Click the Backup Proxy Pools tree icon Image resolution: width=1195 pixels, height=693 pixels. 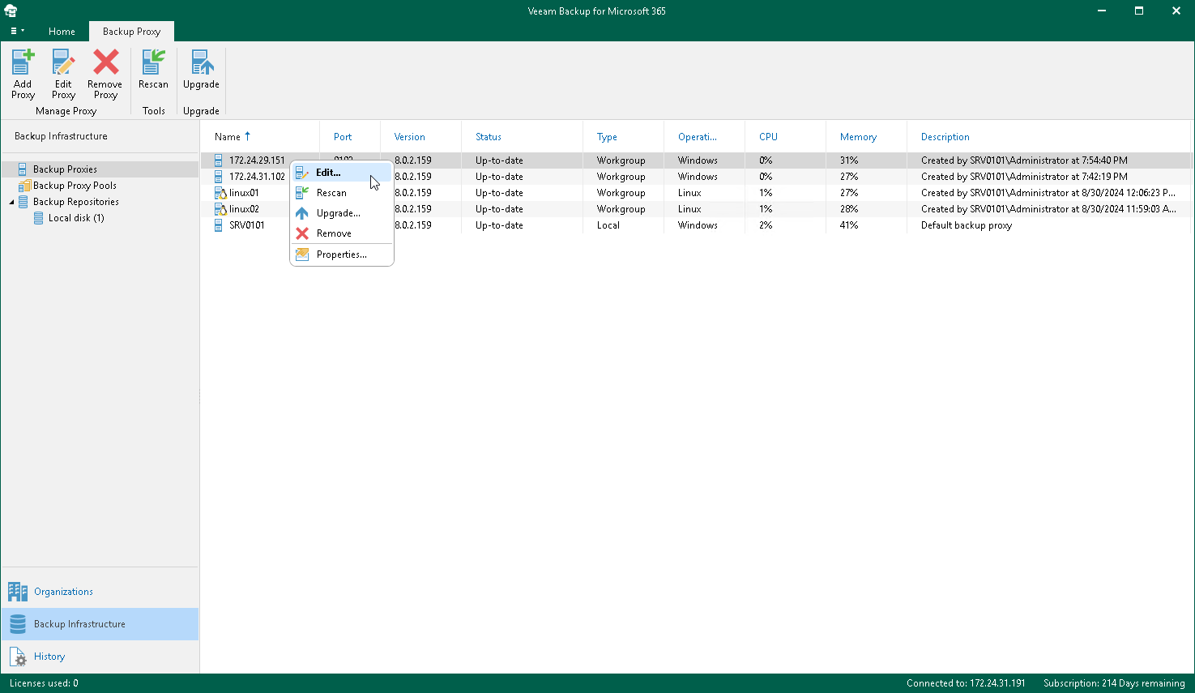click(x=24, y=186)
